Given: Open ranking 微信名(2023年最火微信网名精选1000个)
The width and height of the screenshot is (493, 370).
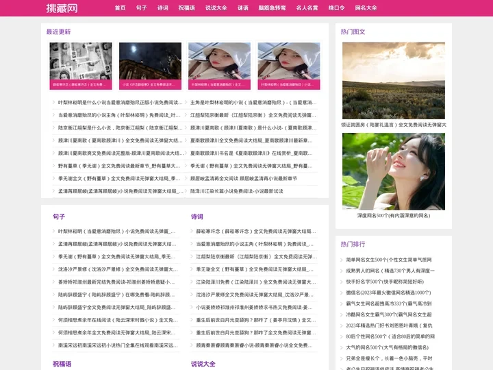Looking at the screenshot, I should coord(389,293).
